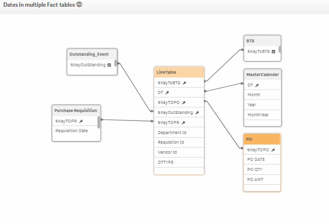Viewport: 329px width, 224px height.
Task: Select the MasterCalender table header
Action: pos(262,75)
